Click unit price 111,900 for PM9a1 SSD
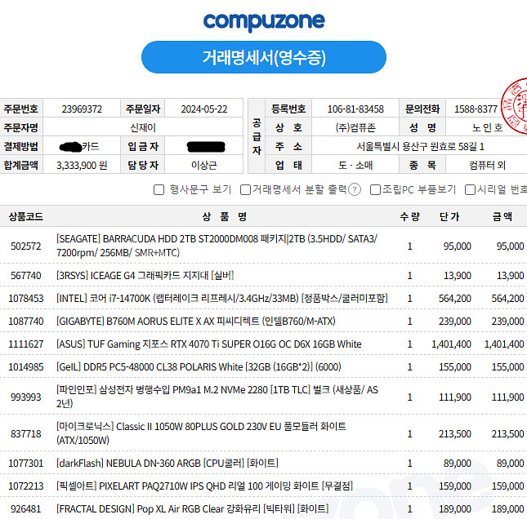Screen dimensions: 527x519 [455, 397]
